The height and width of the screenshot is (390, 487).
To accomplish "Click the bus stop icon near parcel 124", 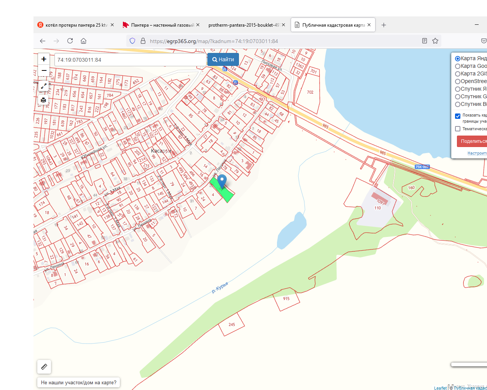I will [x=225, y=69].
